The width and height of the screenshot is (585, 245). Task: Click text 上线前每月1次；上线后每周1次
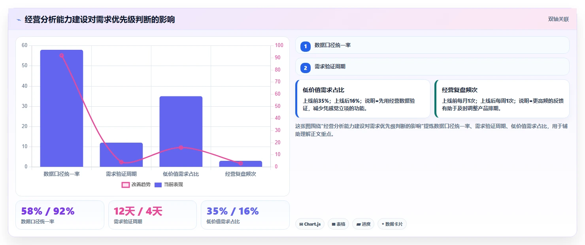pos(479,101)
